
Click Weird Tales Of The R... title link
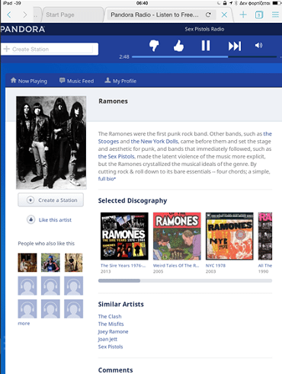pos(176,266)
